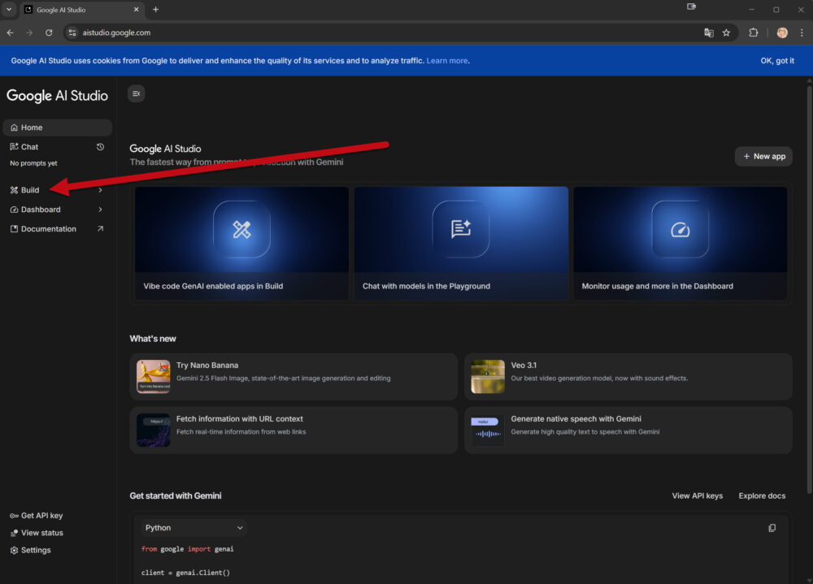Click the New app button
This screenshot has width=813, height=584.
(x=763, y=156)
